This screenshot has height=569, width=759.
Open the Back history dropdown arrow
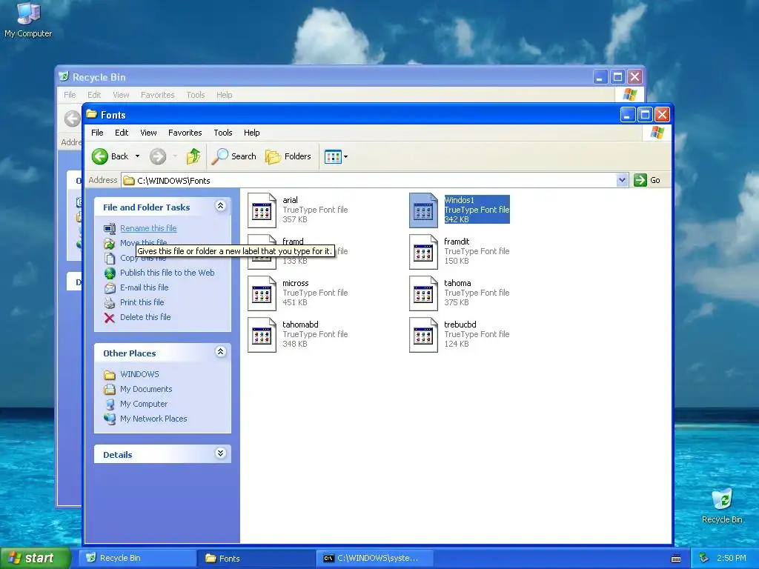tap(137, 156)
